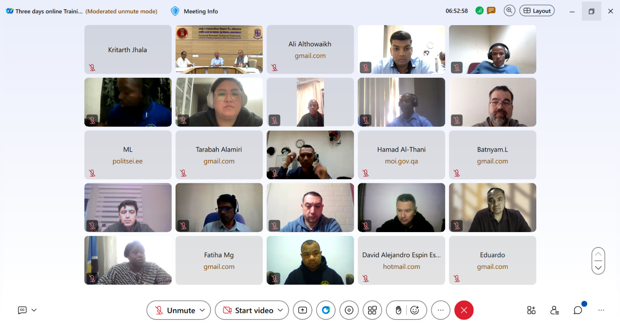Screen dimensions: 620x323
Task: Show the participants panel icon
Action: point(555,310)
